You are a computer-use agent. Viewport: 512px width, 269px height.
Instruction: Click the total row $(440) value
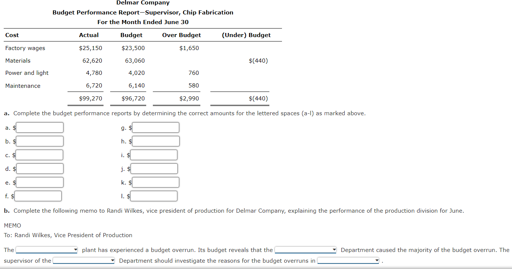pyautogui.click(x=258, y=99)
